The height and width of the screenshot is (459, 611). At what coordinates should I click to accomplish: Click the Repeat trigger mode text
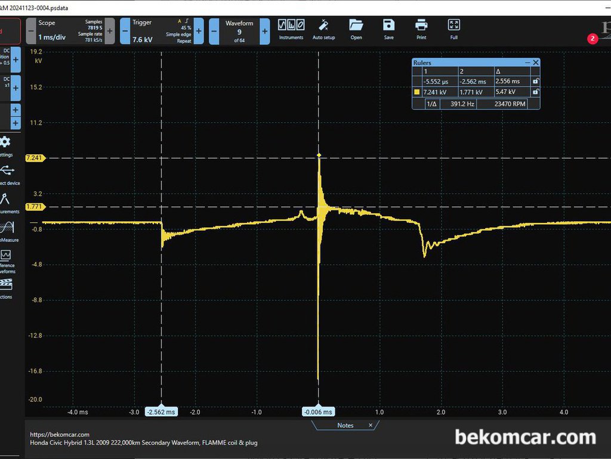point(184,41)
